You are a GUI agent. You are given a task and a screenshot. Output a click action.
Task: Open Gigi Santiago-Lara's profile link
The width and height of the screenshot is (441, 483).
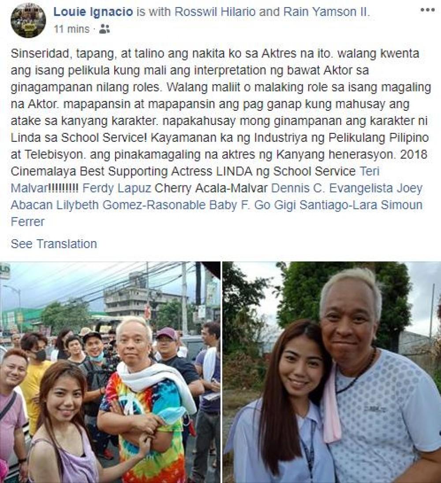click(x=325, y=205)
